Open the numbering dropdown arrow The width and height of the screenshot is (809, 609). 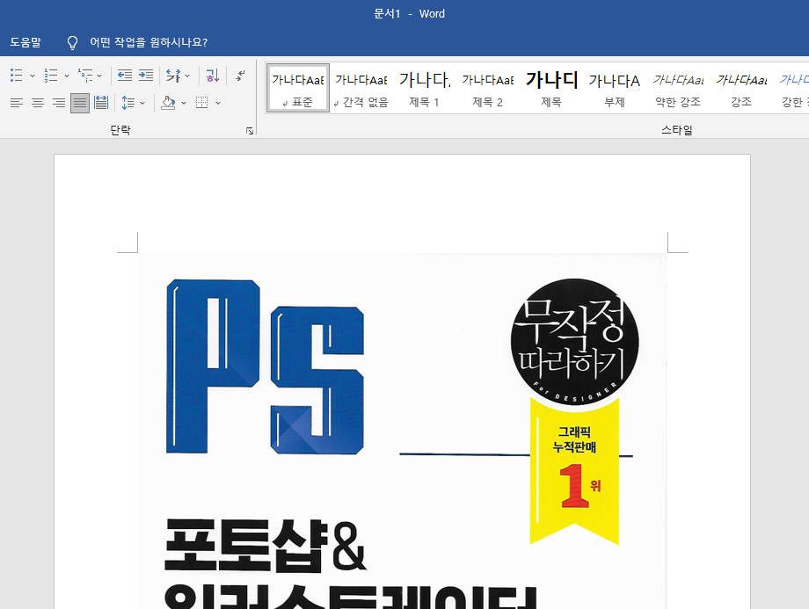click(67, 76)
